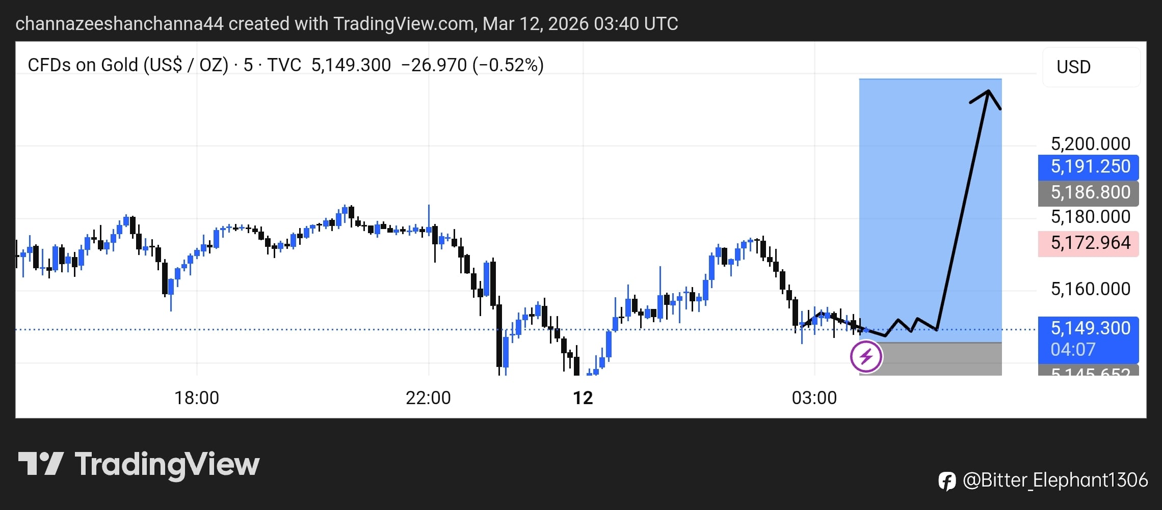This screenshot has width=1162, height=510.
Task: Click the pink 5,172.964 price label
Action: (x=1088, y=243)
